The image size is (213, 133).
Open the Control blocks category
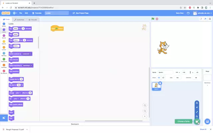point(4,48)
